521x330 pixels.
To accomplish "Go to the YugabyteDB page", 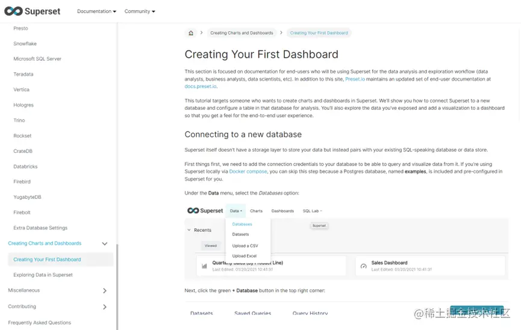I will pyautogui.click(x=27, y=197).
